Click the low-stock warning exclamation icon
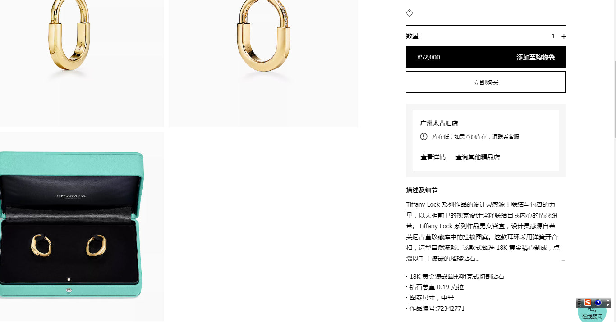 [x=423, y=136]
